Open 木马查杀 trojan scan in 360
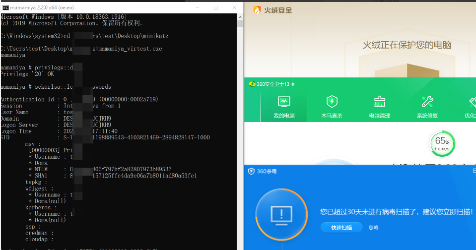 click(332, 107)
